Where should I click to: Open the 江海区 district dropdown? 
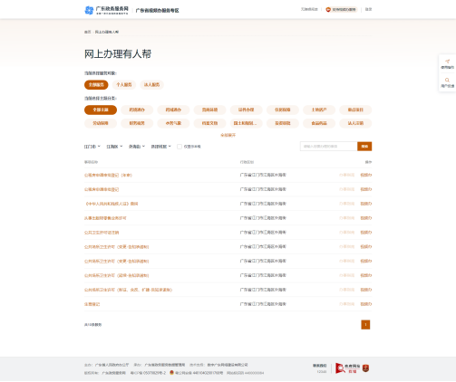pos(114,147)
